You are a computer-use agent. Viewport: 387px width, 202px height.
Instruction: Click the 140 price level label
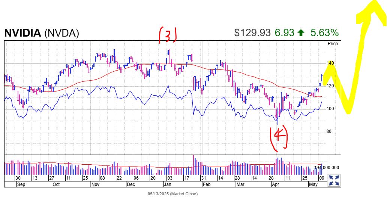330,63
